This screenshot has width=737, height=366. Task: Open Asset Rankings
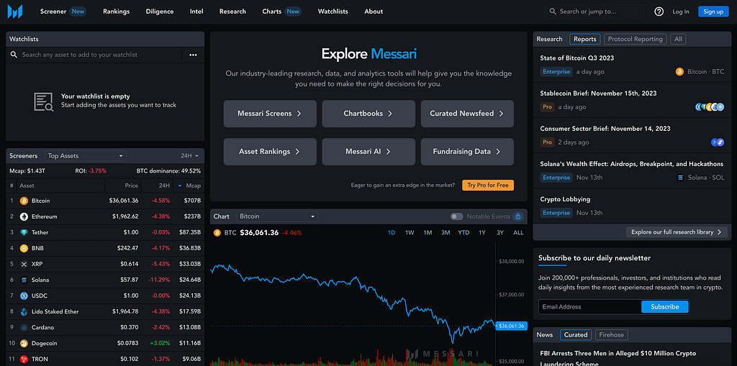click(x=270, y=152)
